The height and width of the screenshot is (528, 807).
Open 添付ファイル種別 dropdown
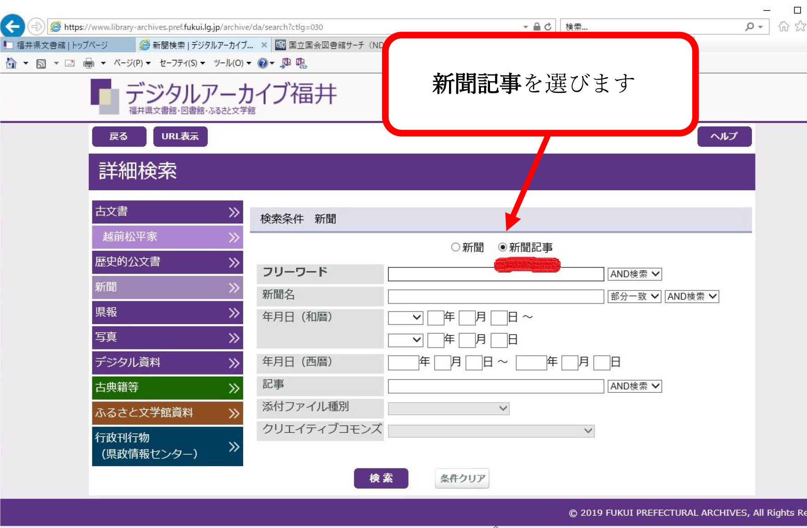(449, 408)
